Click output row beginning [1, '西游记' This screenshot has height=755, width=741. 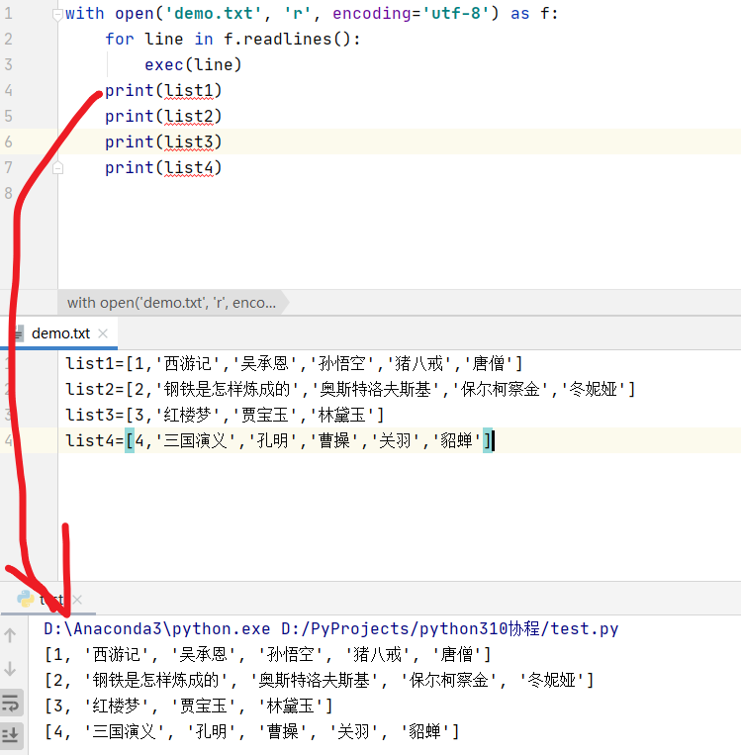[268, 655]
